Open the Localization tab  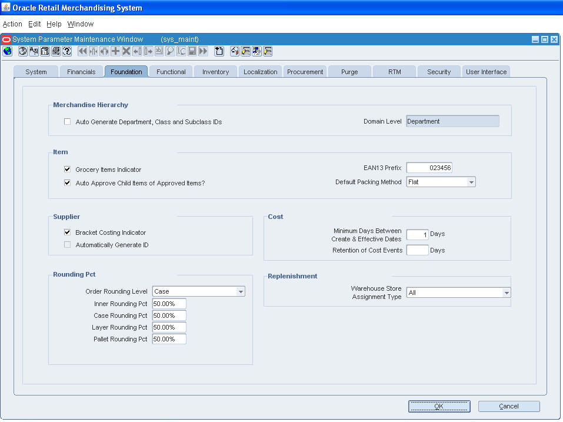260,72
